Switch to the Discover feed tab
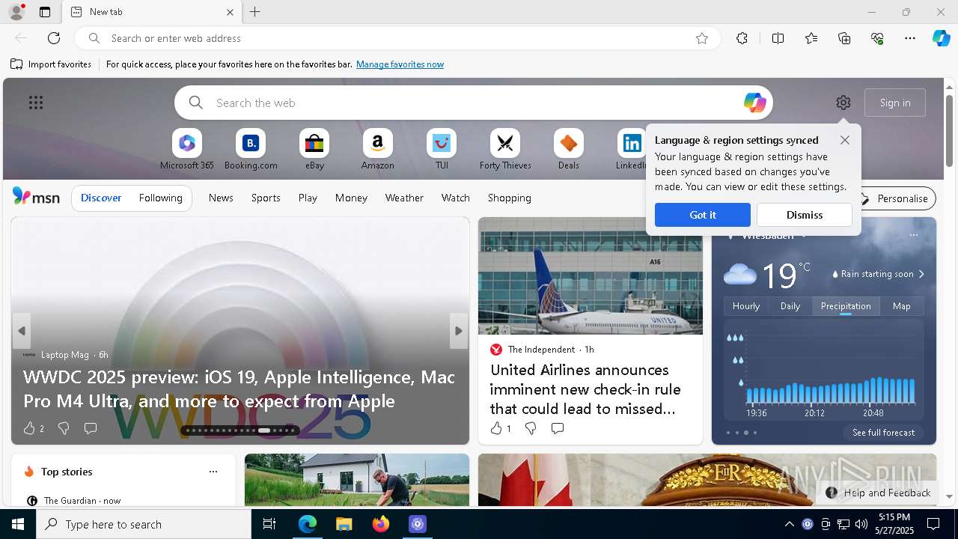 [x=101, y=198]
